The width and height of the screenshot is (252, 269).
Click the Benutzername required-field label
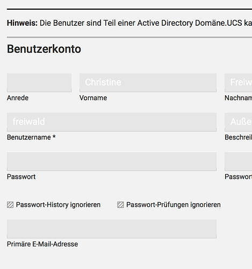tap(31, 137)
